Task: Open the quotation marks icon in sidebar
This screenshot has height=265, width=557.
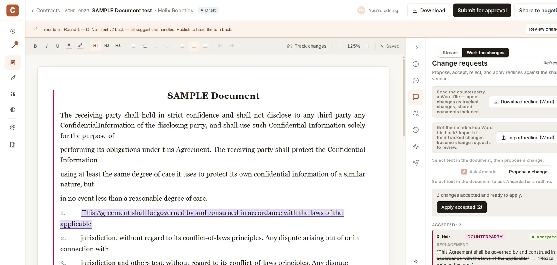Action: coord(13,94)
